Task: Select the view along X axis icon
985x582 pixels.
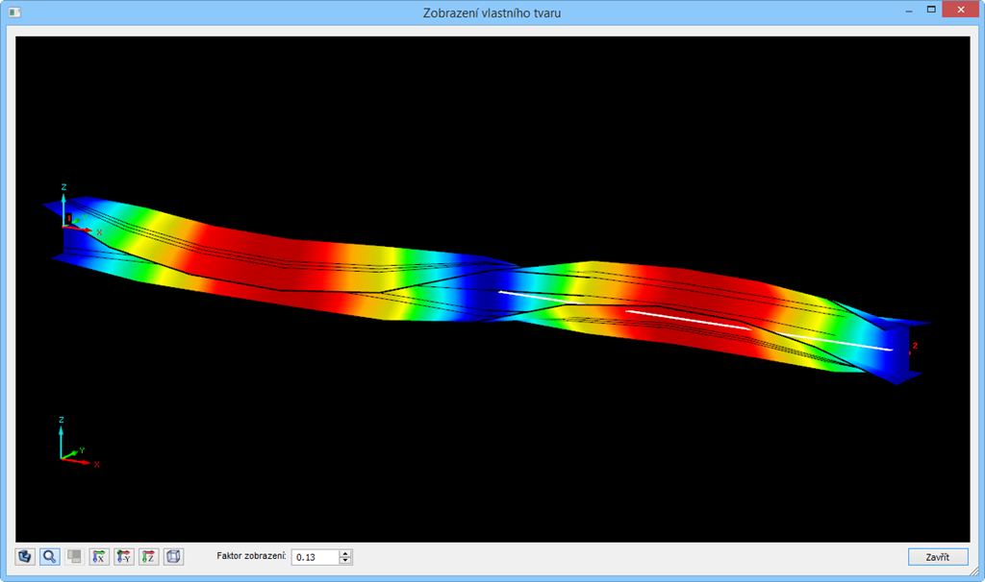Action: click(98, 556)
